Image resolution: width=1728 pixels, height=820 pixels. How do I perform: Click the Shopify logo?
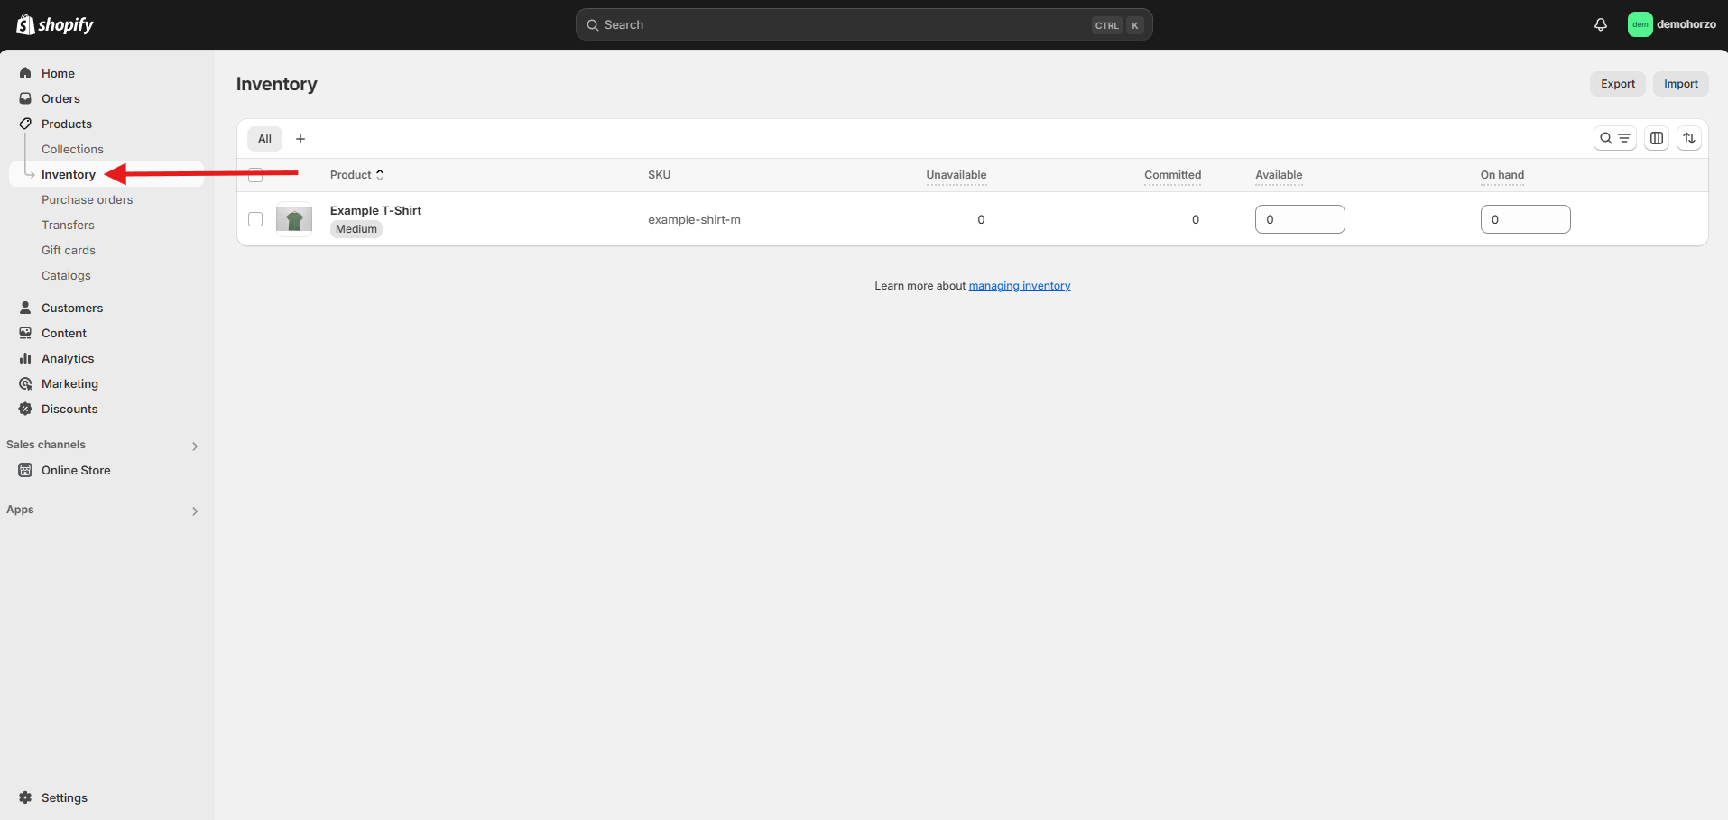(55, 24)
